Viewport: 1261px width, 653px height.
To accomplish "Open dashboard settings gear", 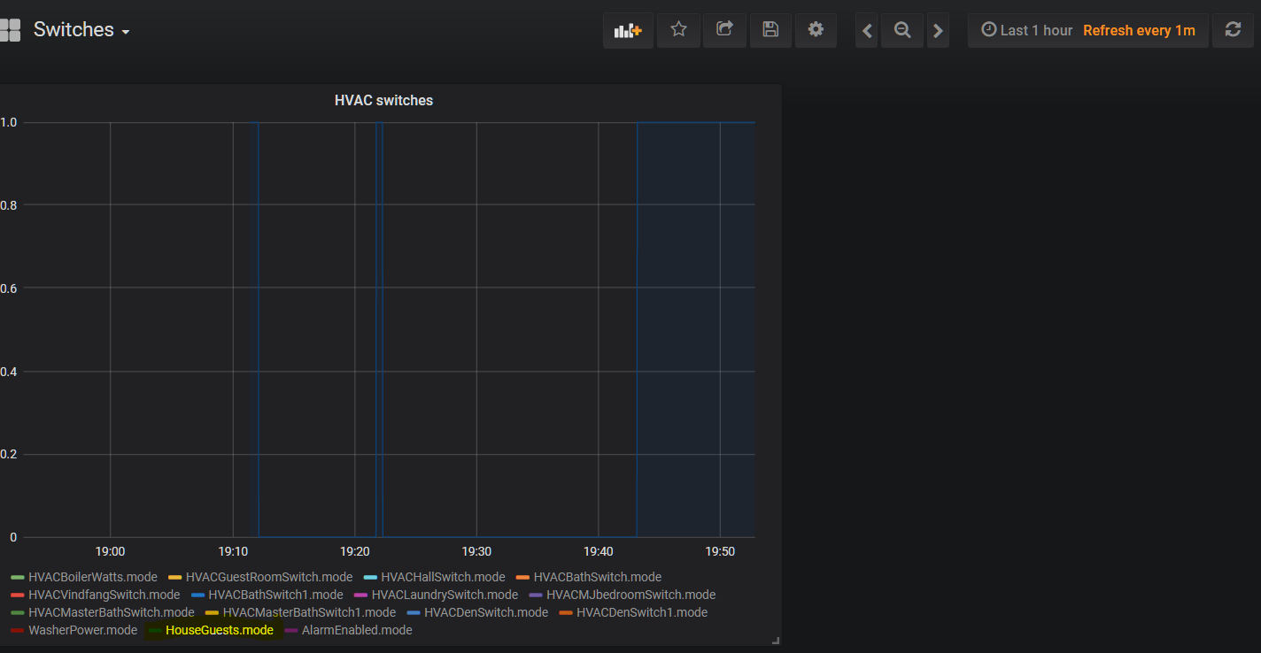I will coord(816,30).
